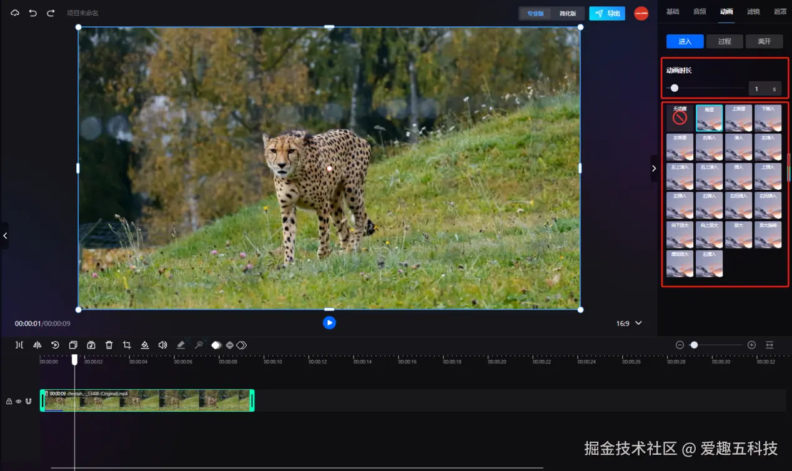Play the video preview
The width and height of the screenshot is (792, 471).
(x=329, y=322)
